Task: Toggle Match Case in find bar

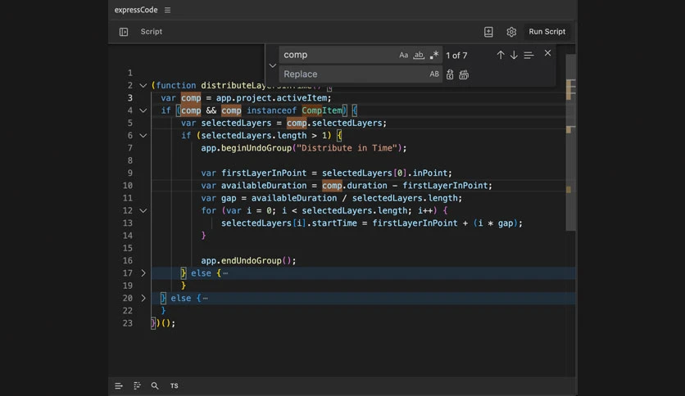Action: coord(404,55)
